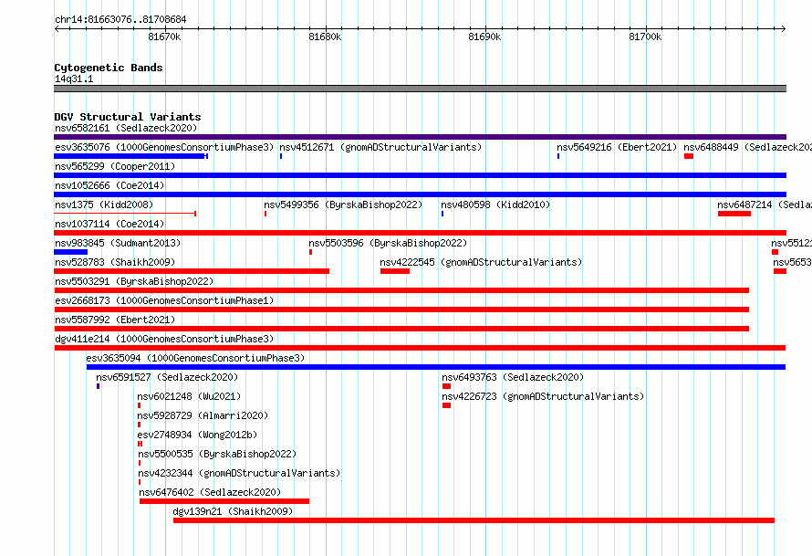Select the red dgv411e214 variant bar
Viewport: 812px width, 556px height.
[x=420, y=348]
